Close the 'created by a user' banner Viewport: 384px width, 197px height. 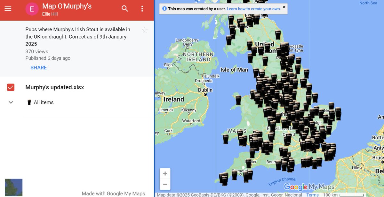(284, 7)
